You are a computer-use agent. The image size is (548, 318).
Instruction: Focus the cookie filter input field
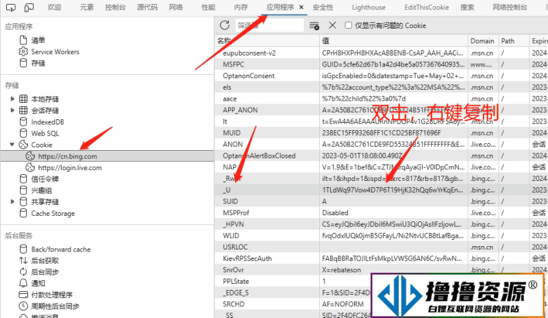coord(269,25)
